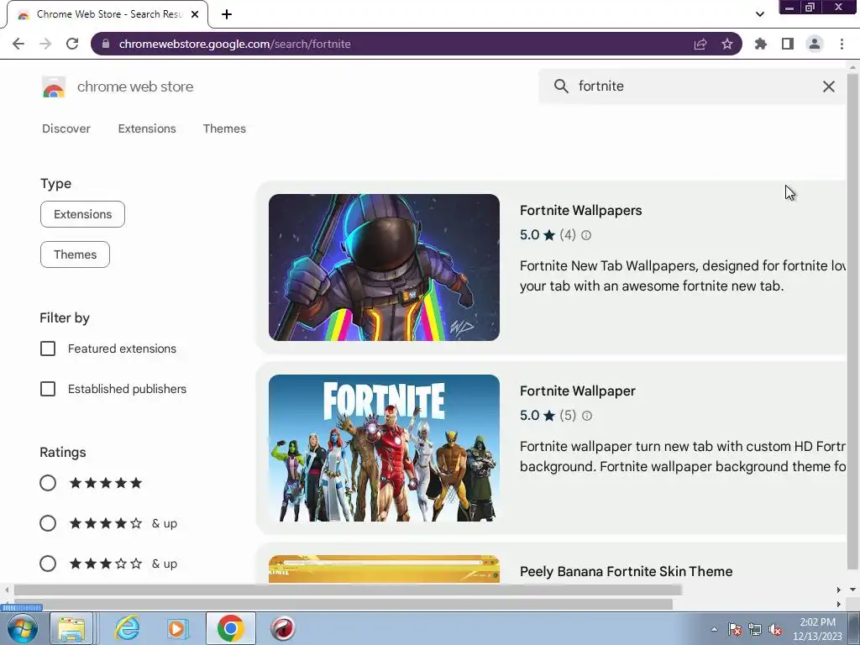Open the Chrome profile avatar menu
860x645 pixels.
pos(815,44)
